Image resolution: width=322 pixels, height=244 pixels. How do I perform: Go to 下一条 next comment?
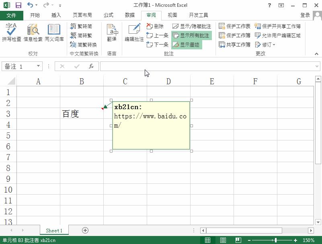[157, 45]
